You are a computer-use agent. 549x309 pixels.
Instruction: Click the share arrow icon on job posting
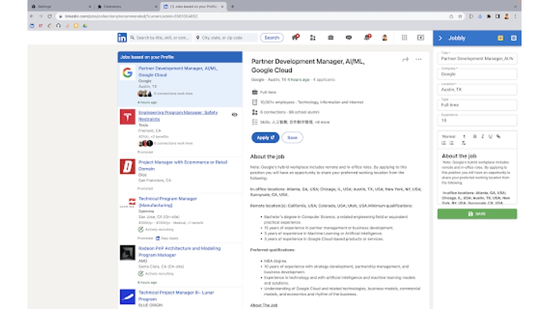click(x=406, y=59)
